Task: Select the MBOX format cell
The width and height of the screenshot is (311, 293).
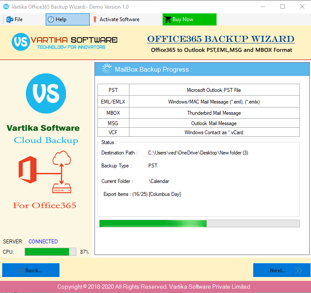Action: 113,113
